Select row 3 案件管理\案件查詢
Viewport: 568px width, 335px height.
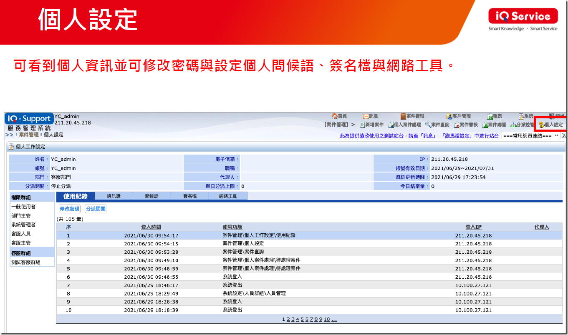pos(309,252)
